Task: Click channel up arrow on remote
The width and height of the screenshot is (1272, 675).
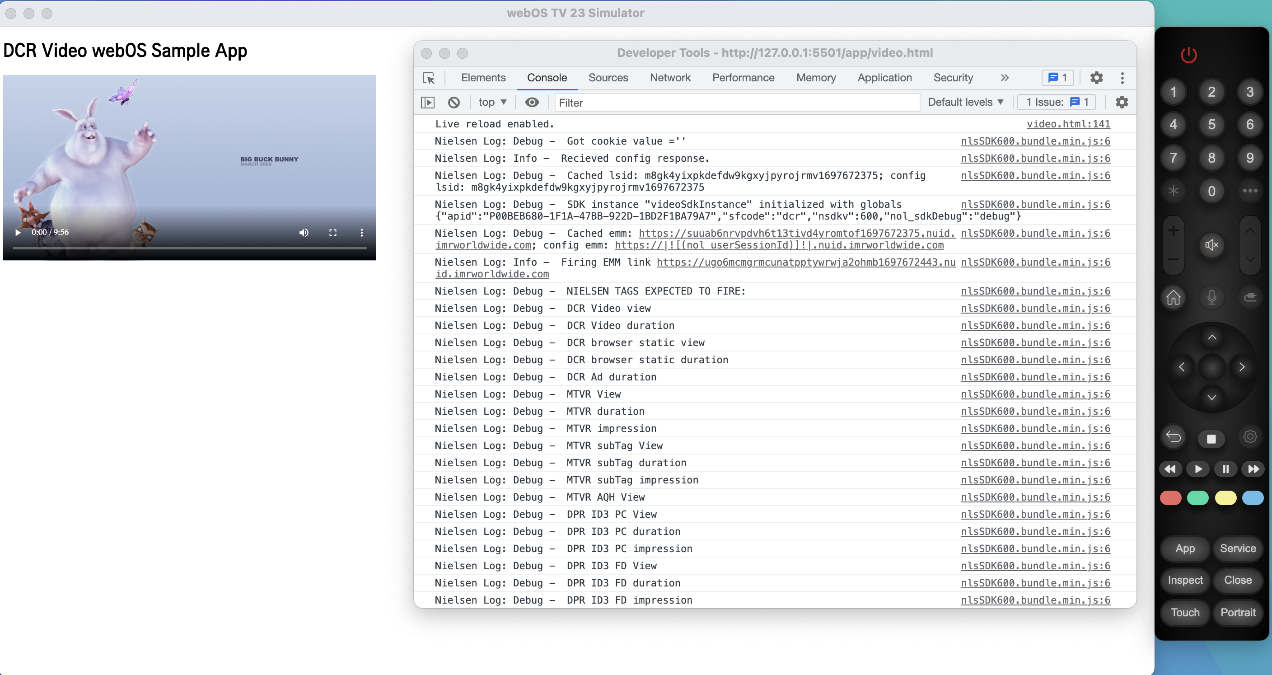Action: (1250, 230)
